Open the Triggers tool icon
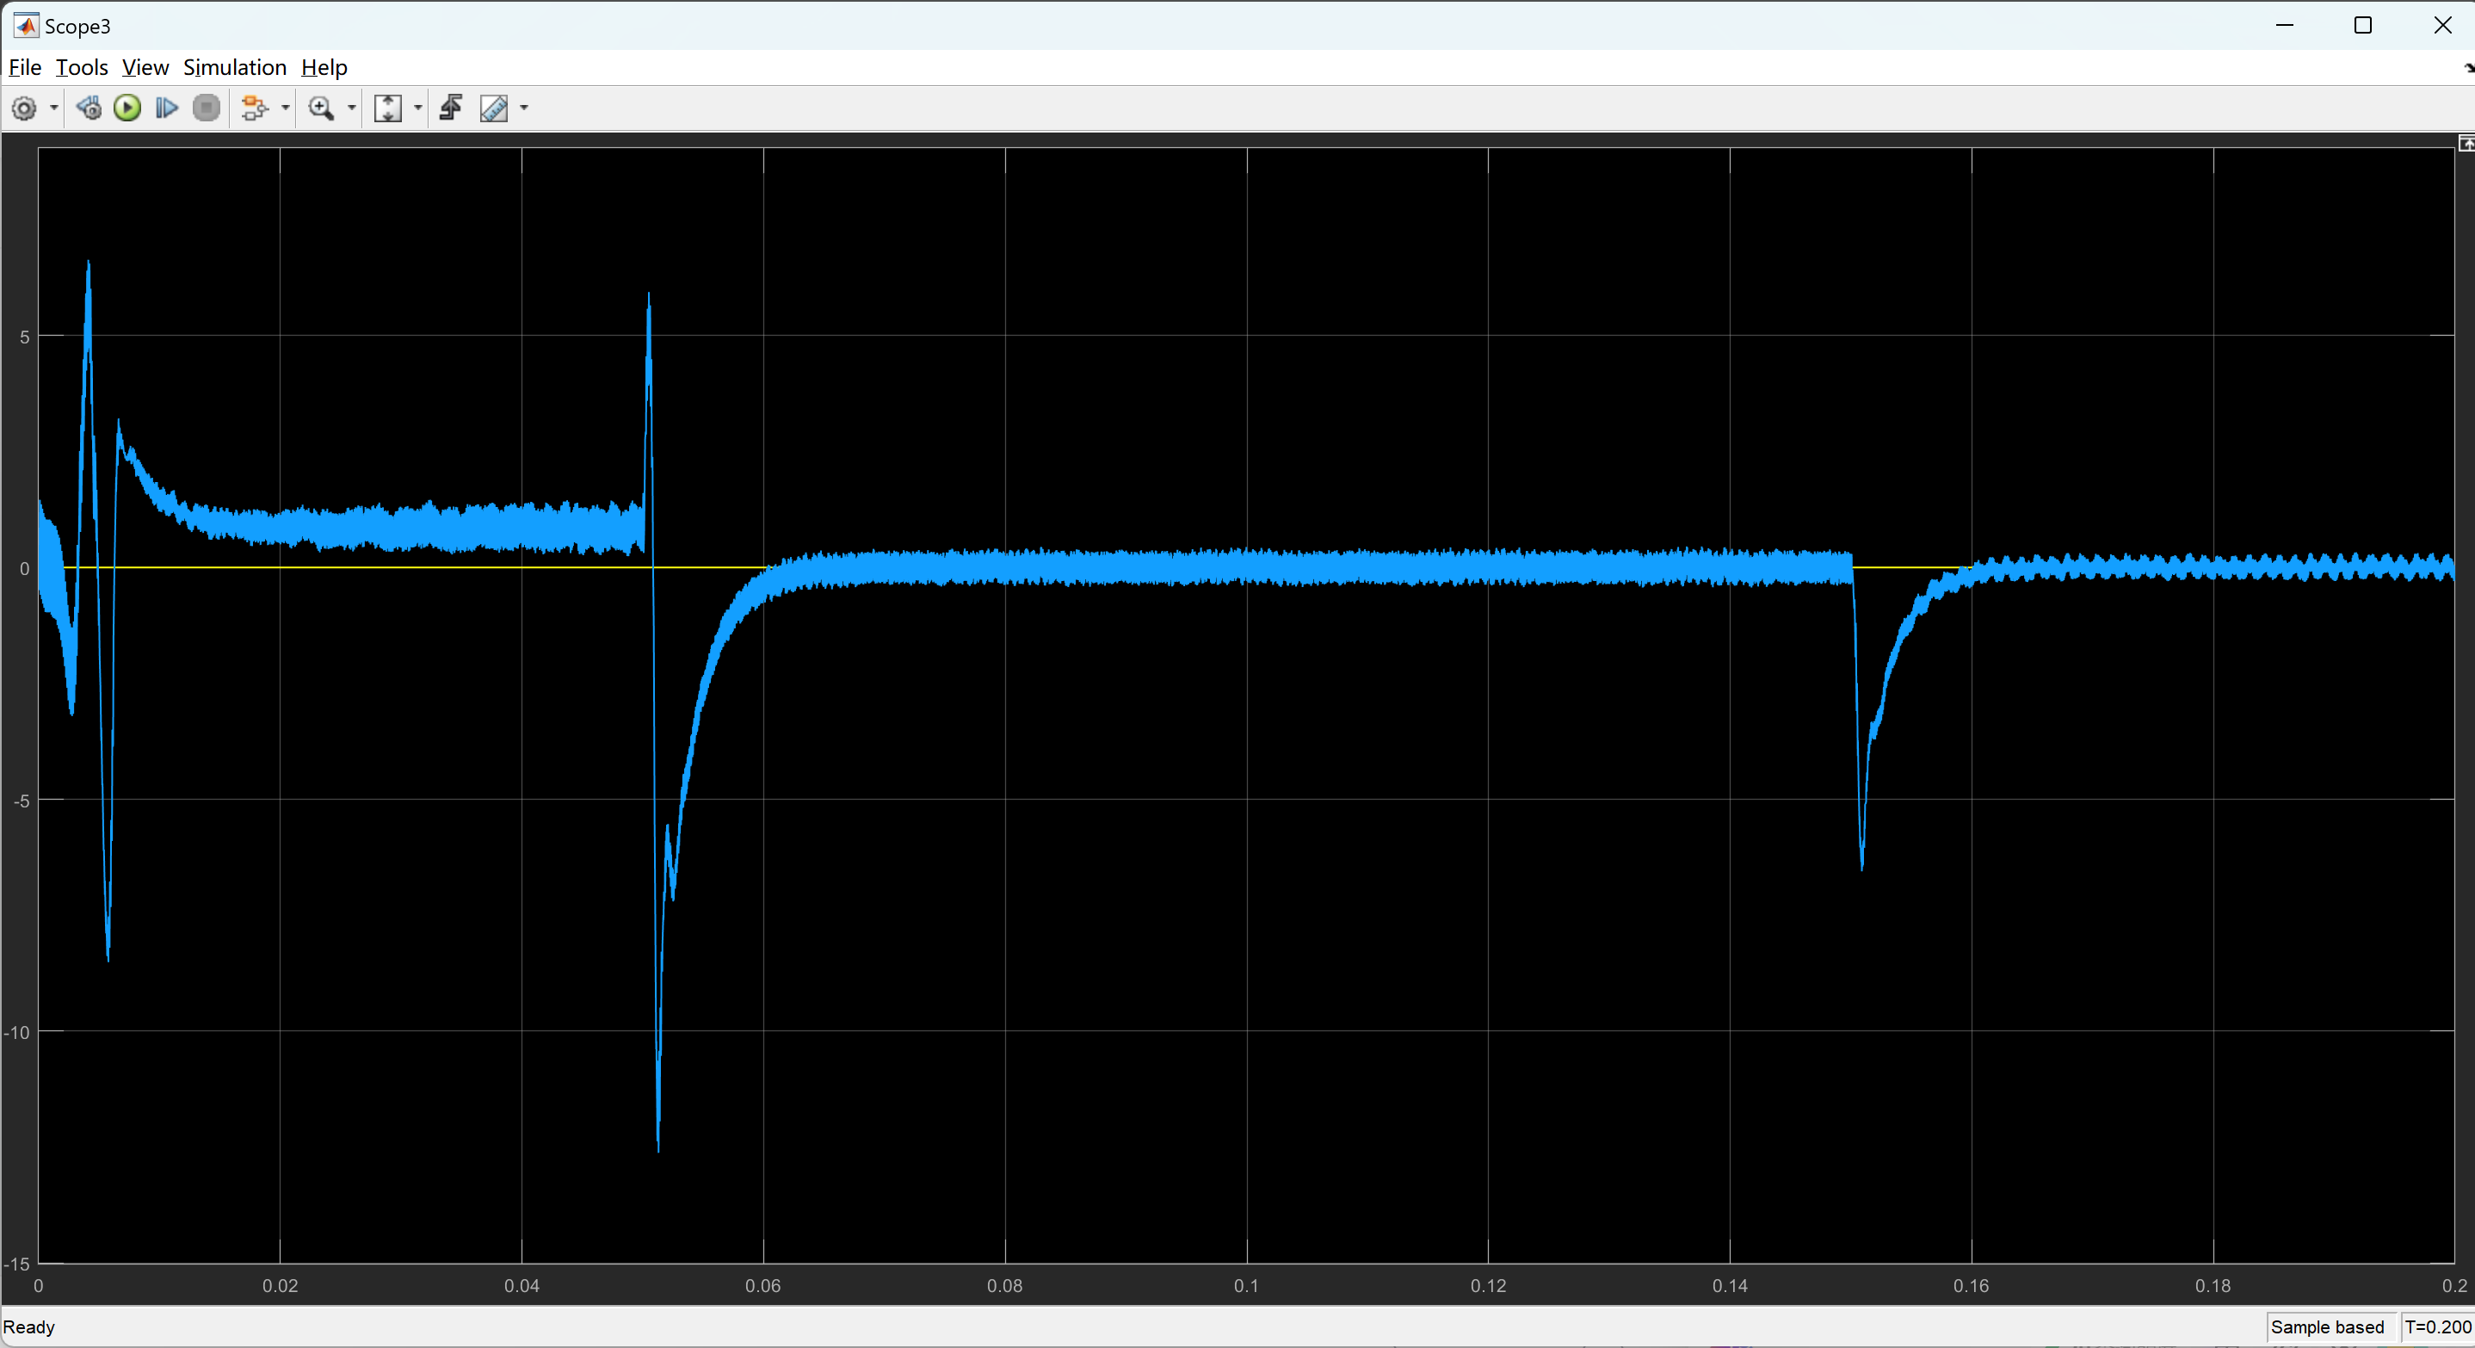 coord(452,108)
